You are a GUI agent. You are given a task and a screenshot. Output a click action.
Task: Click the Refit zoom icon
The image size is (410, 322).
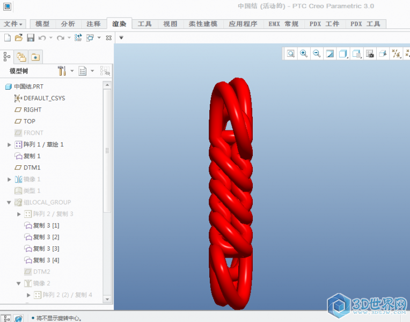tap(290, 54)
